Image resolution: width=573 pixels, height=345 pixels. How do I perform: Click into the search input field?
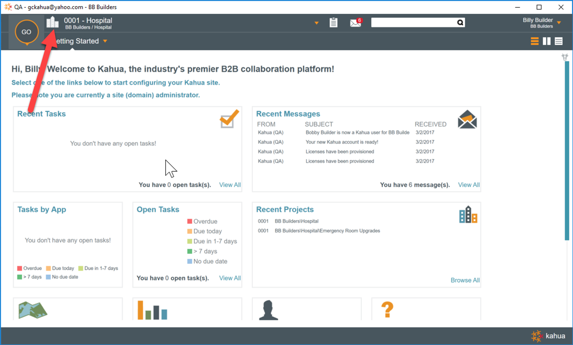tap(413, 23)
